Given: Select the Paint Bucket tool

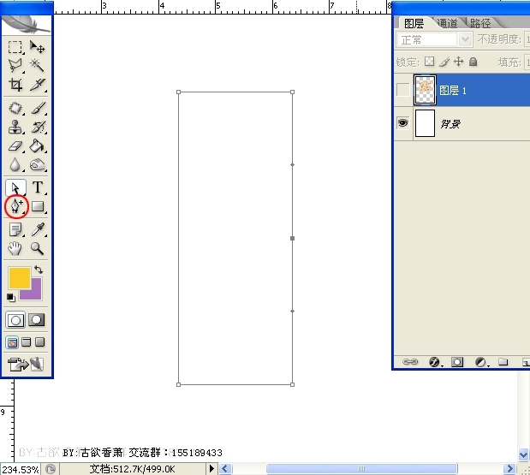Looking at the screenshot, I should [x=37, y=146].
